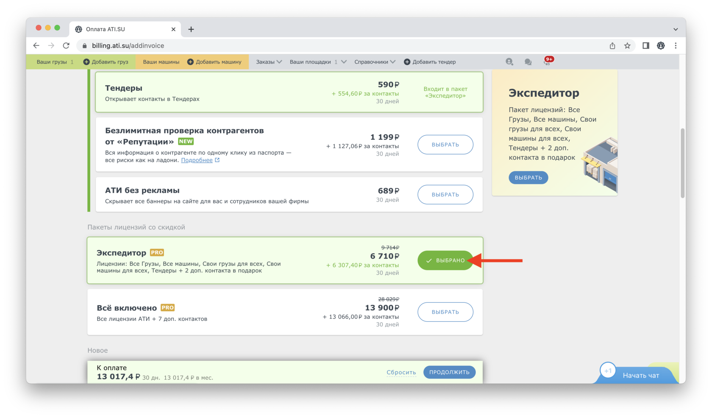The height and width of the screenshot is (418, 712).
Task: Reload the billing page
Action: point(66,45)
